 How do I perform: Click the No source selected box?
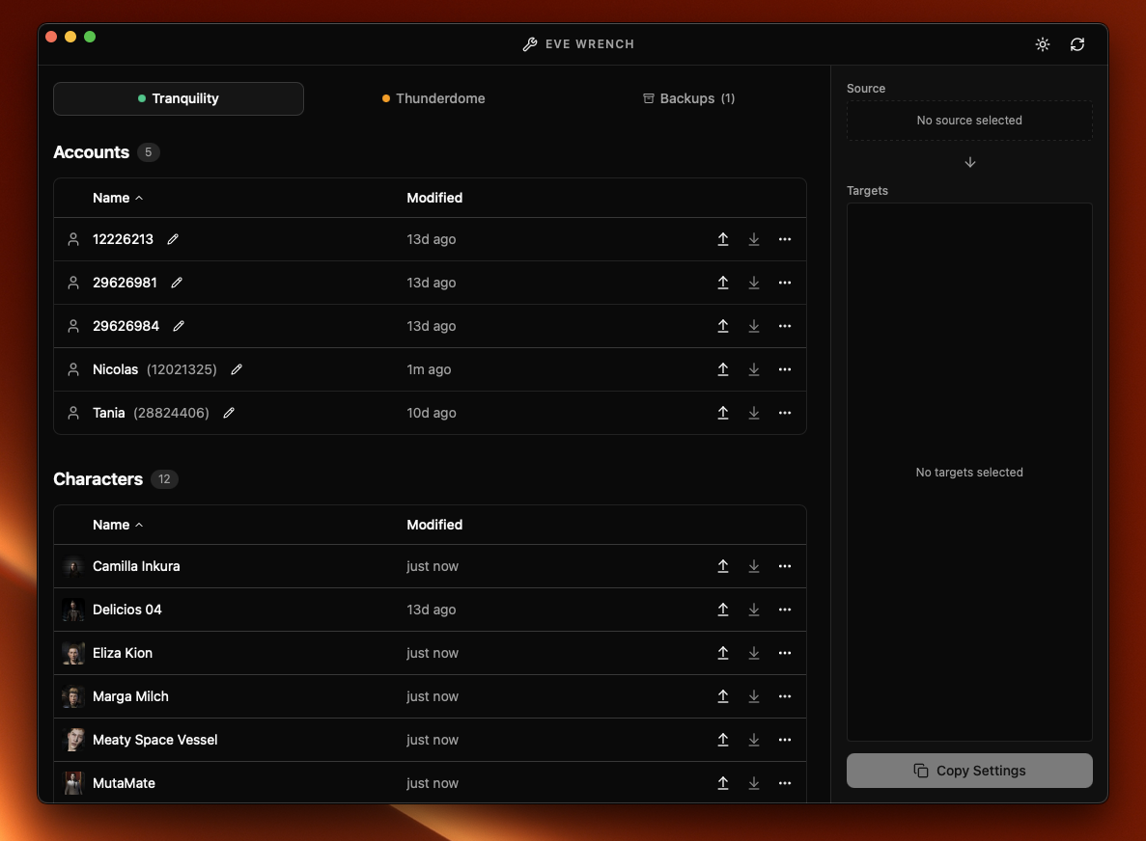click(x=969, y=121)
